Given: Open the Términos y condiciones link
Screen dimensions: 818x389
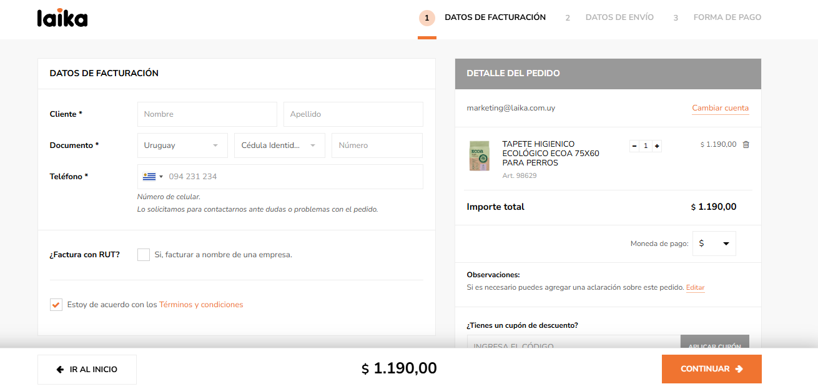Looking at the screenshot, I should click(x=201, y=305).
